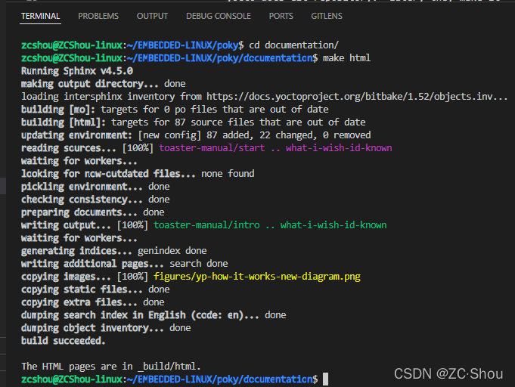The height and width of the screenshot is (387, 515).
Task: Click the 'updating environment' output line
Action: point(196,135)
